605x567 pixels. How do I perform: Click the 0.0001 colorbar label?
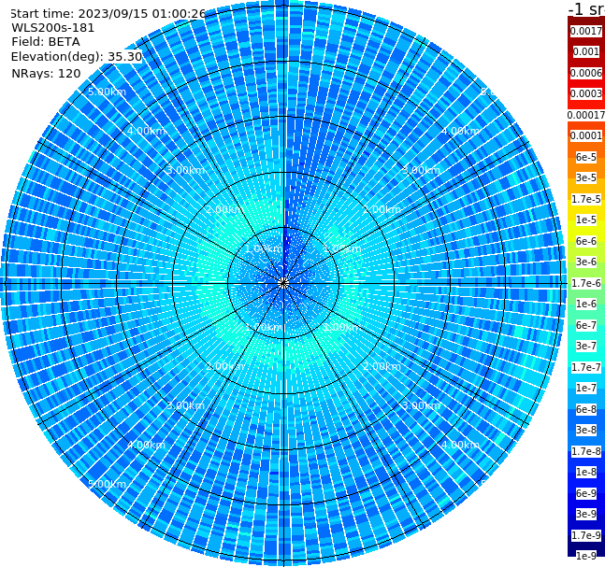click(x=586, y=135)
